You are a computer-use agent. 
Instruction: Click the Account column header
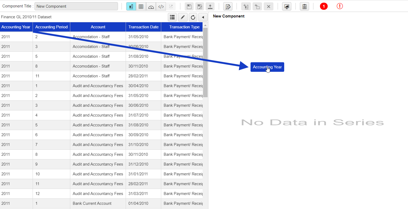pos(98,27)
